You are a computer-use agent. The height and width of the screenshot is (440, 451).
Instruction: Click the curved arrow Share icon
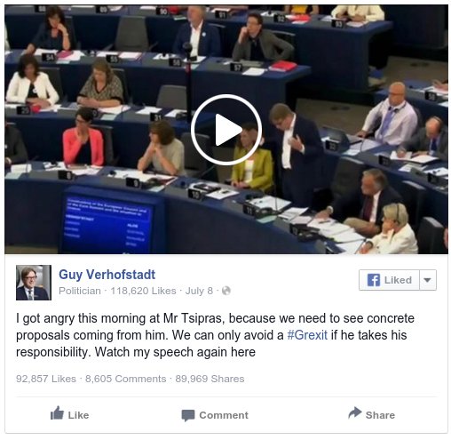[355, 412]
